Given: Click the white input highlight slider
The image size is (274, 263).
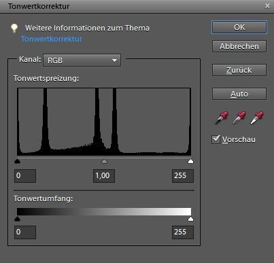Looking at the screenshot, I should coord(190,161).
